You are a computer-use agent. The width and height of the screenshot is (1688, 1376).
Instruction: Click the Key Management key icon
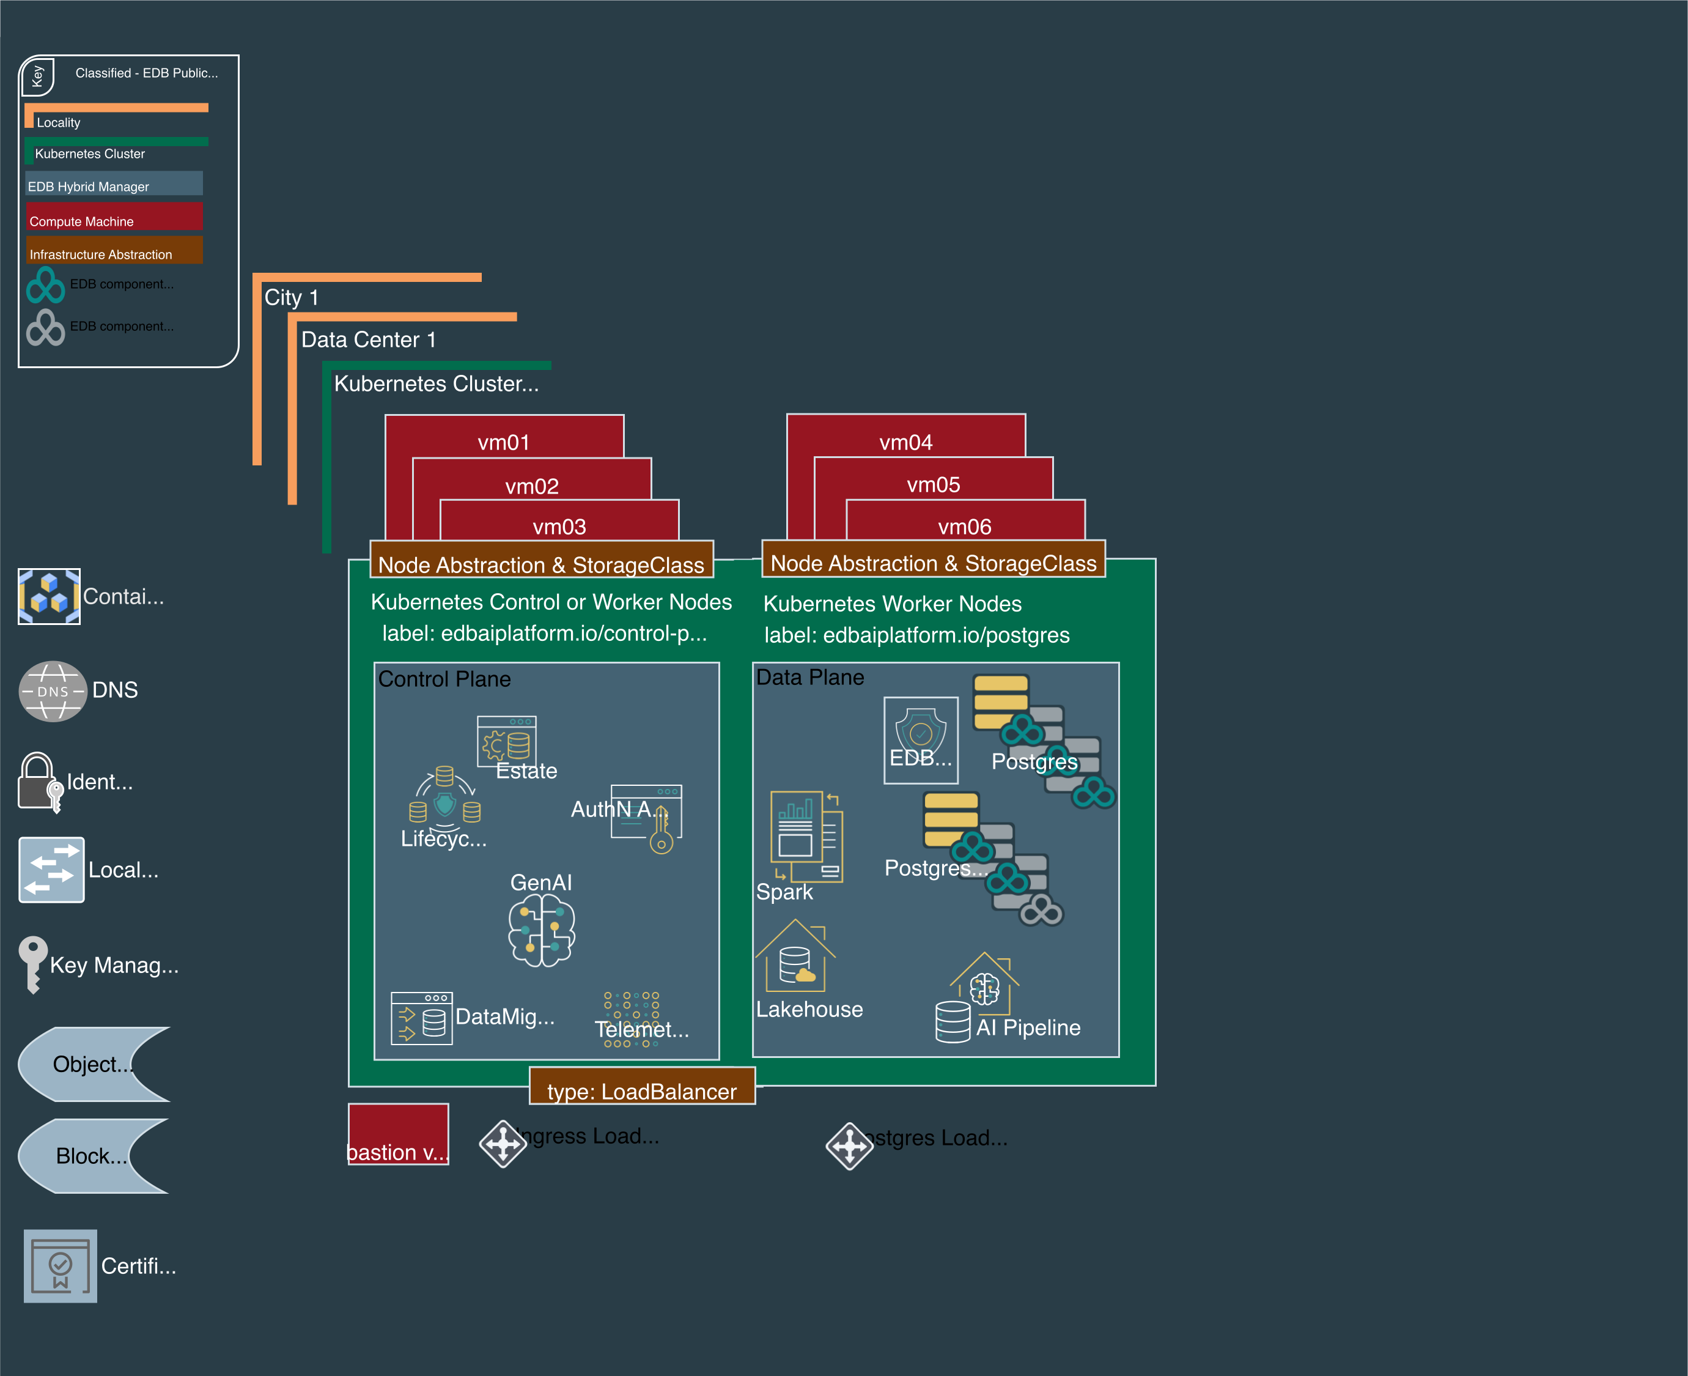point(32,964)
